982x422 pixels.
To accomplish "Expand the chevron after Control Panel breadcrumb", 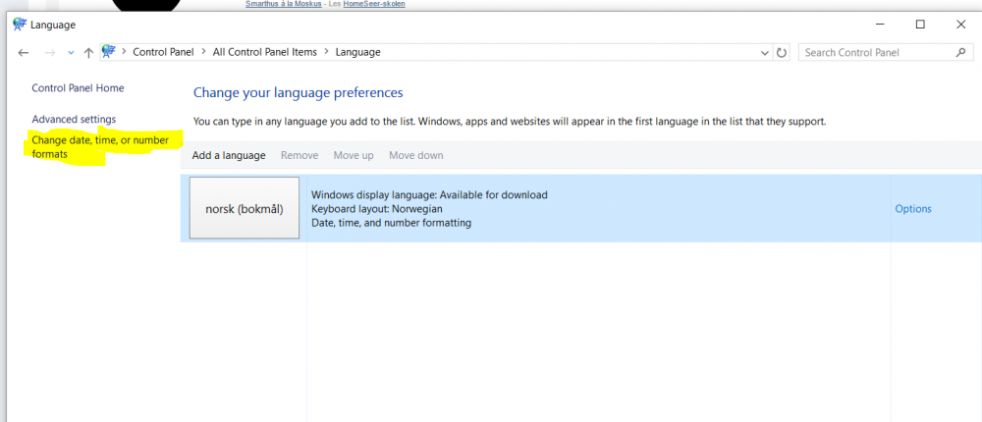I will click(x=203, y=52).
